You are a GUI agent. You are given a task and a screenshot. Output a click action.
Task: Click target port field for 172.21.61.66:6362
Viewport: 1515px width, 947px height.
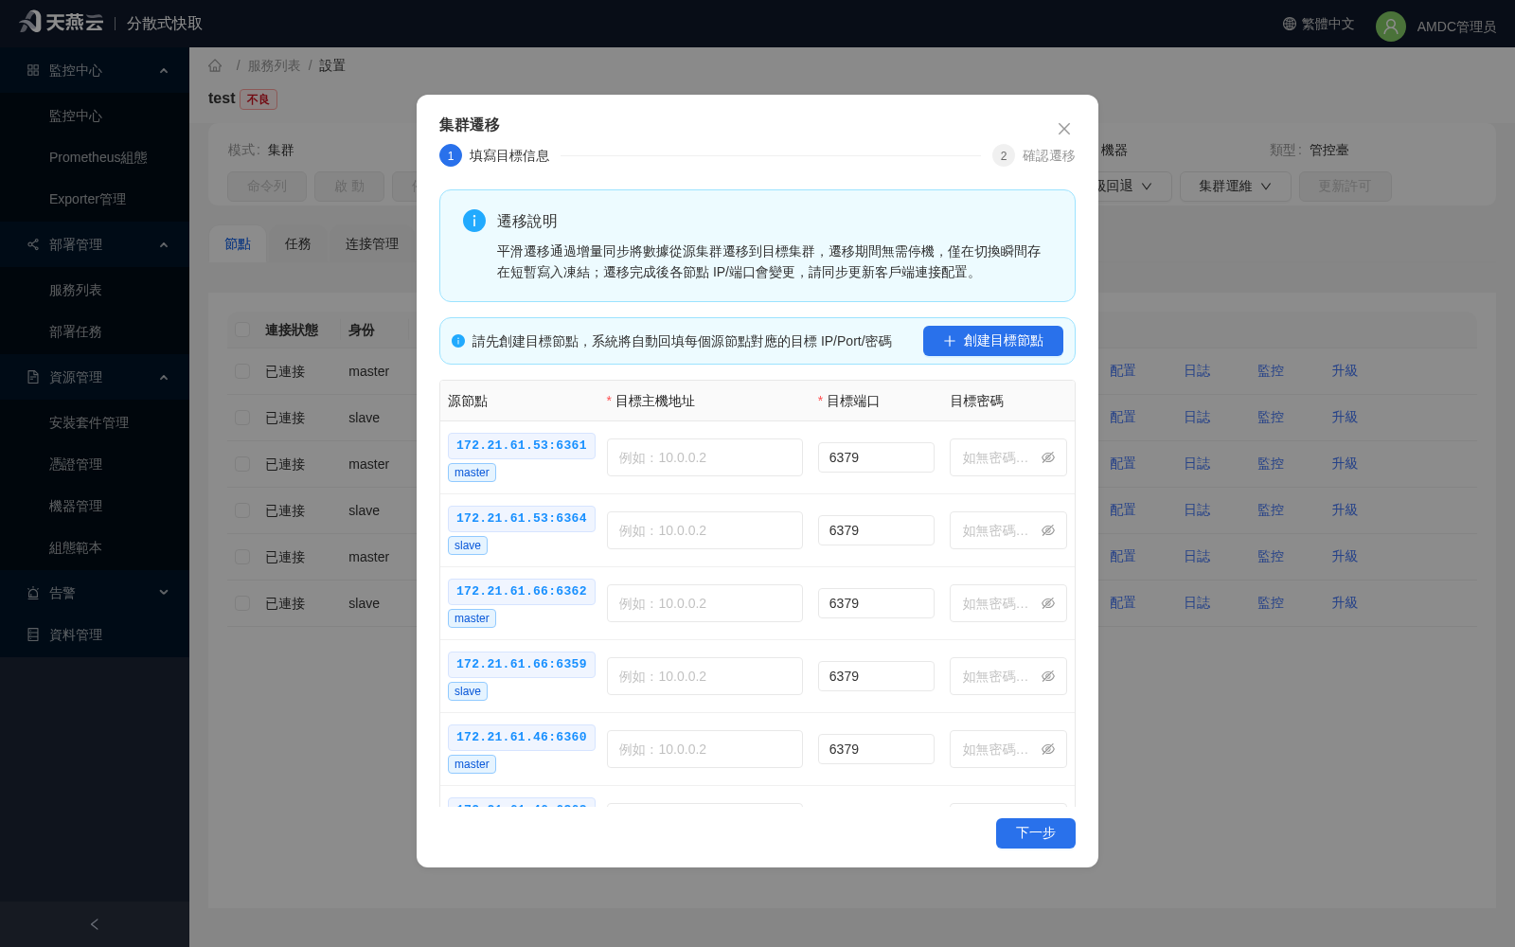click(876, 603)
